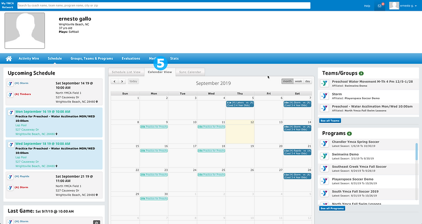422x224 pixels.
Task: Click YMCA logo of South Ymca Fall Soccer 2019
Action: [324, 194]
